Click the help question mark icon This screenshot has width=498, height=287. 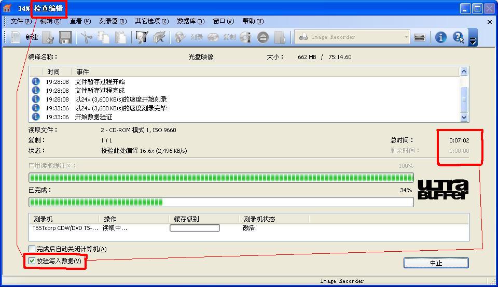[x=458, y=37]
